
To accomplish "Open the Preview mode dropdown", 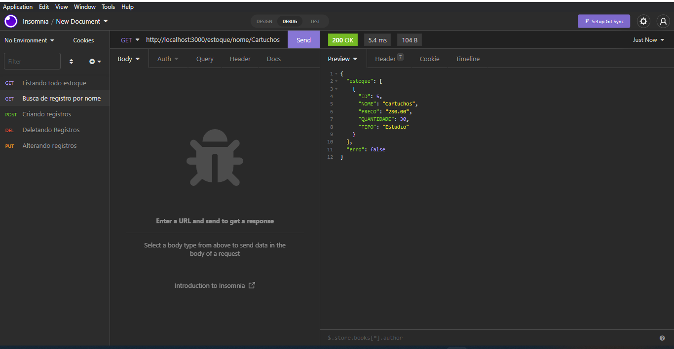I will tap(342, 59).
